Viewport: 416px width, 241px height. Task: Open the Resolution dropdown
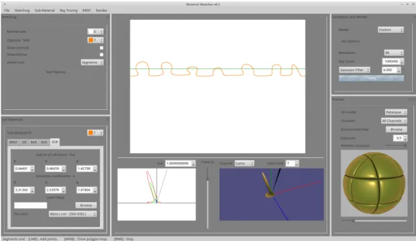point(394,53)
